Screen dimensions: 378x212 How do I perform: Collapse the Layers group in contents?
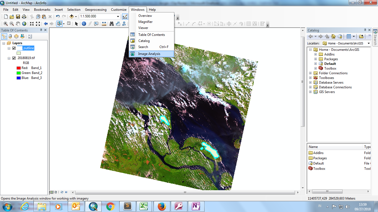coord(4,43)
